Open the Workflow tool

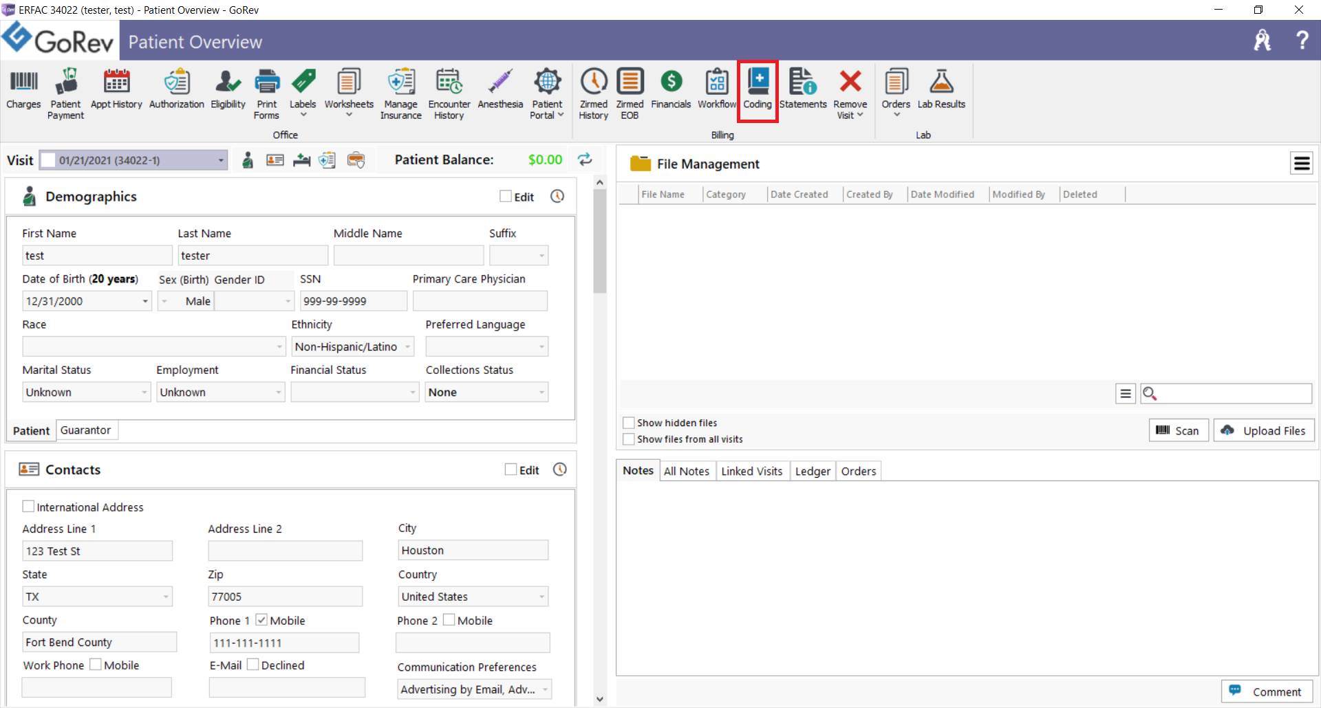point(717,89)
